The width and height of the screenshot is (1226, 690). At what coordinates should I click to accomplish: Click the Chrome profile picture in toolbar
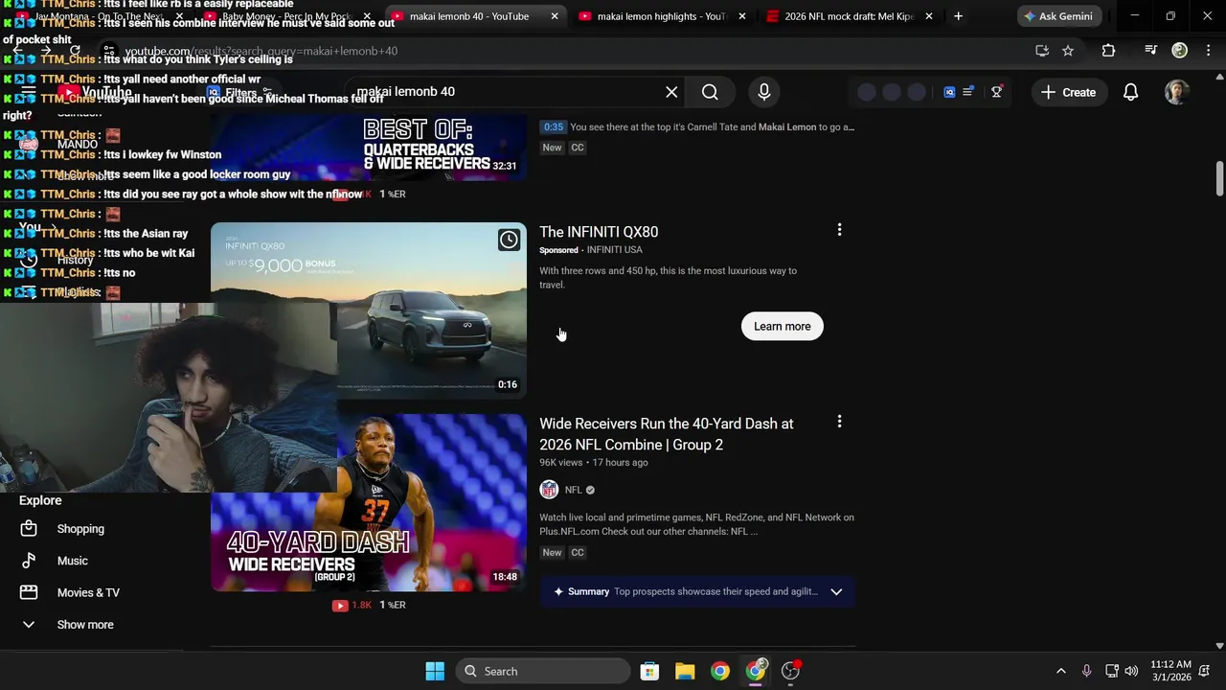pyautogui.click(x=1180, y=51)
